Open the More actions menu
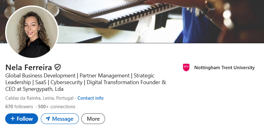This screenshot has width=264, height=128. 93,119
